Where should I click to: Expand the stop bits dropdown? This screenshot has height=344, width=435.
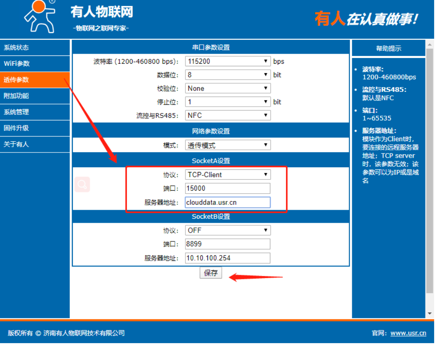click(227, 102)
